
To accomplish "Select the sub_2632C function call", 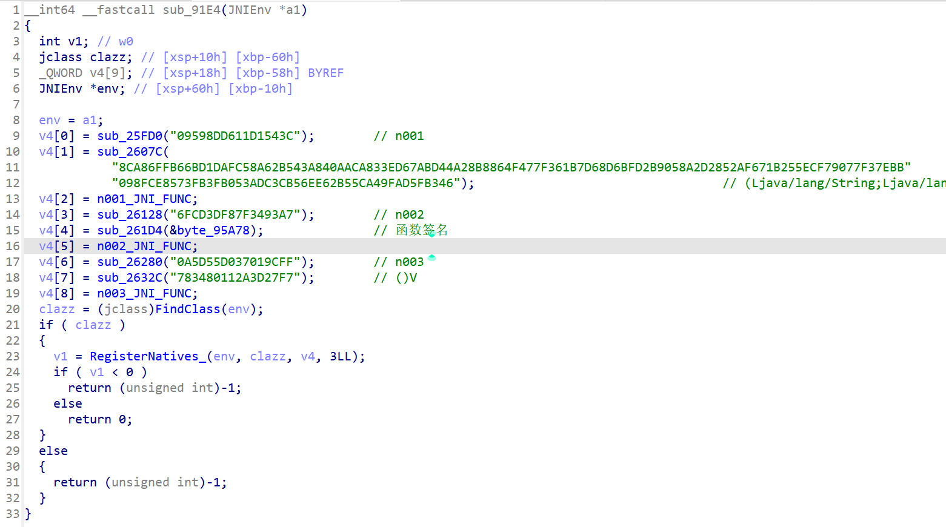I will 130,277.
